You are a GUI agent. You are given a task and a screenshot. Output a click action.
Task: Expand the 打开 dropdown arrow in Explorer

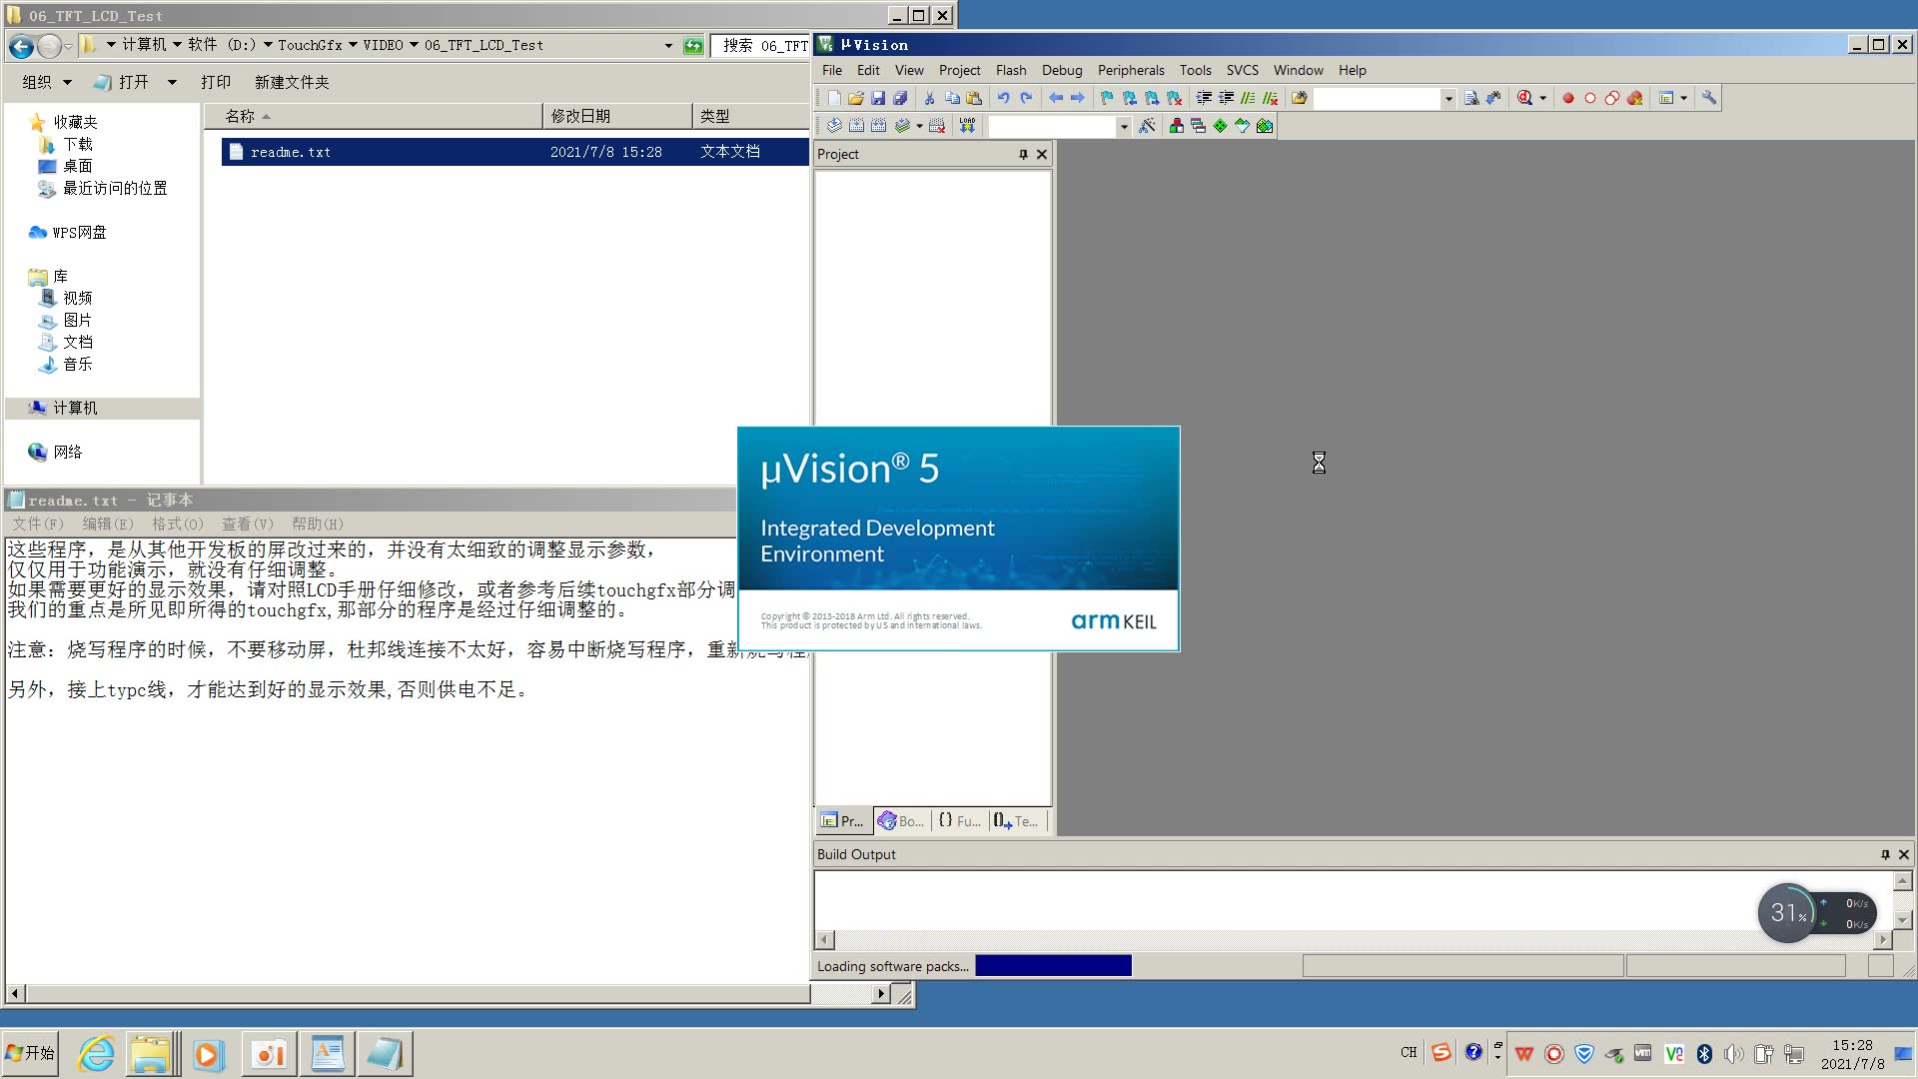172,82
